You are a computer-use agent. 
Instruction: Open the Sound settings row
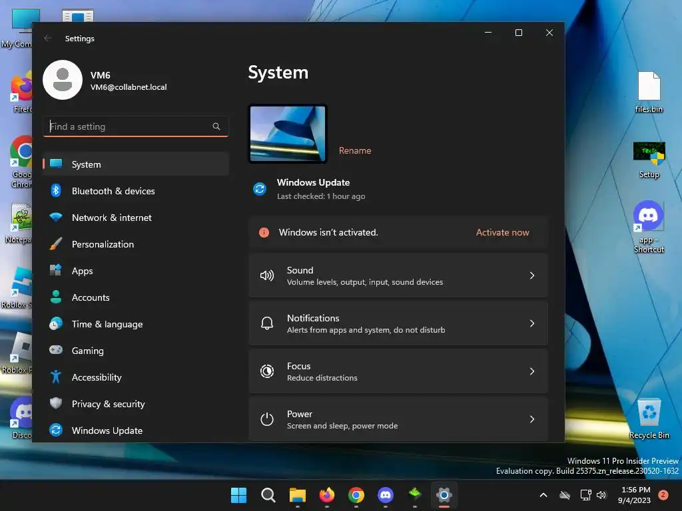pyautogui.click(x=398, y=275)
